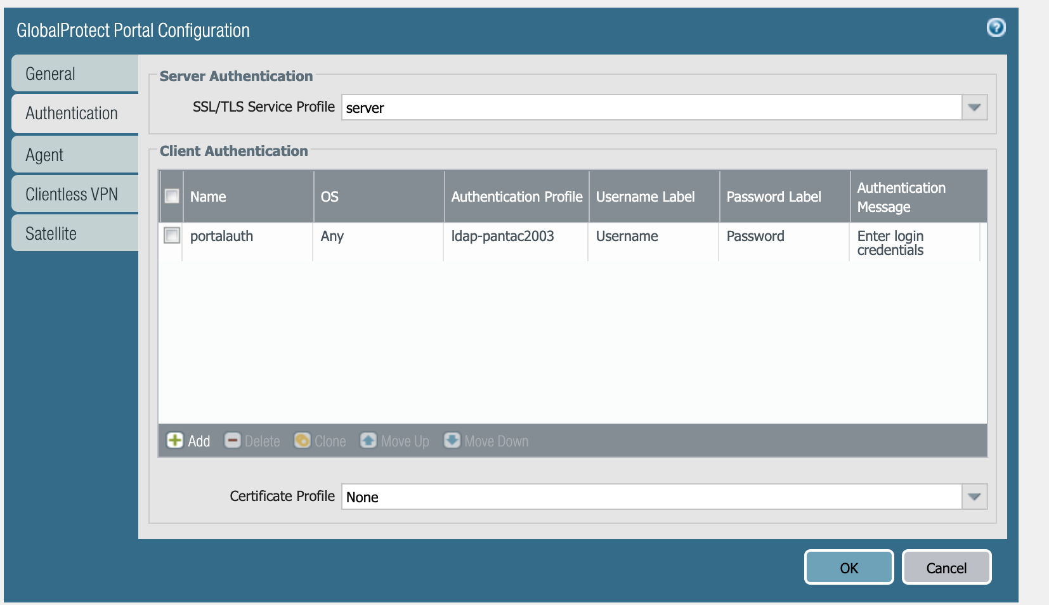Click the Clone icon in toolbar
The height and width of the screenshot is (605, 1049).
click(303, 441)
